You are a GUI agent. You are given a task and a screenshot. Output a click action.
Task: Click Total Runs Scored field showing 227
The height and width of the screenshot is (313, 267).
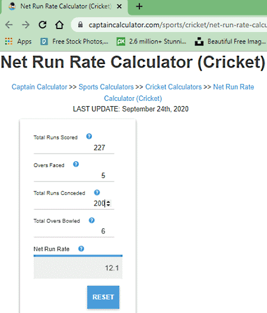point(74,148)
